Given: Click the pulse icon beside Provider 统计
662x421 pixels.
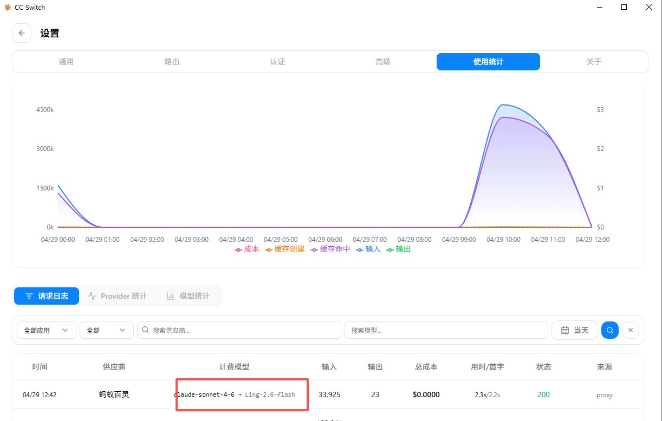Looking at the screenshot, I should (x=92, y=296).
